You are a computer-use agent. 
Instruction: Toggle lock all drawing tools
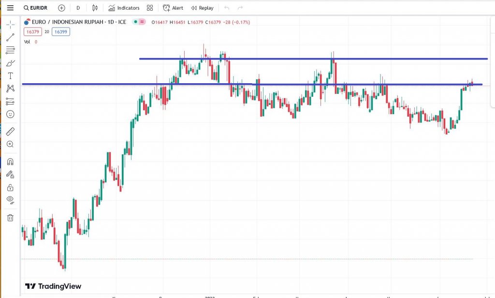point(10,188)
